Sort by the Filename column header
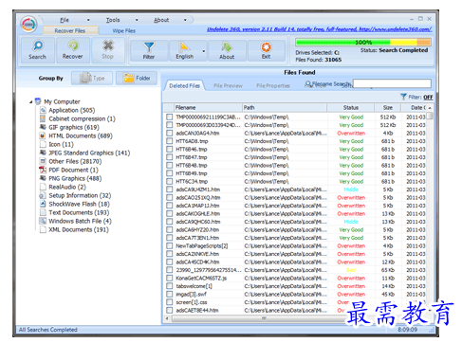 (x=208, y=108)
